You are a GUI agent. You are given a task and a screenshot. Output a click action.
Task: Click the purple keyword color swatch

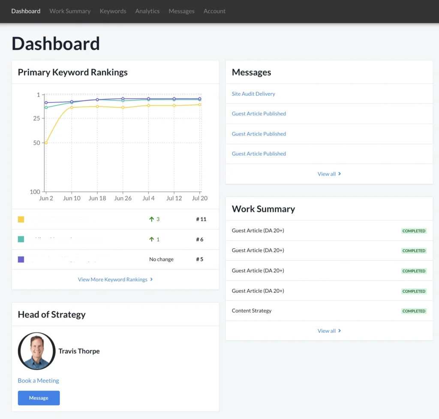pyautogui.click(x=21, y=259)
